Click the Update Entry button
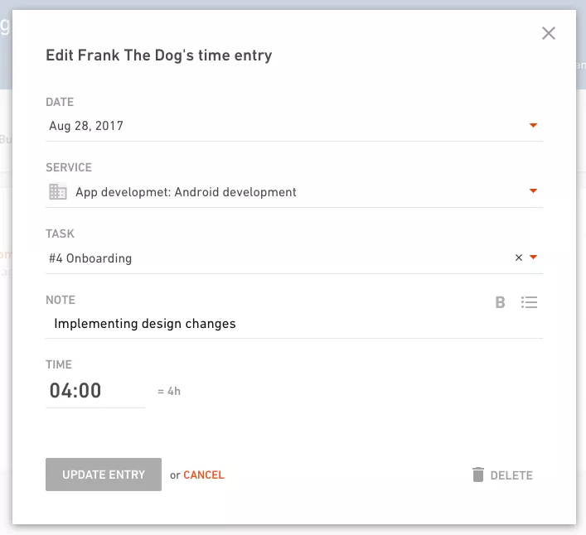Screen dimensions: 586x535 tap(104, 475)
